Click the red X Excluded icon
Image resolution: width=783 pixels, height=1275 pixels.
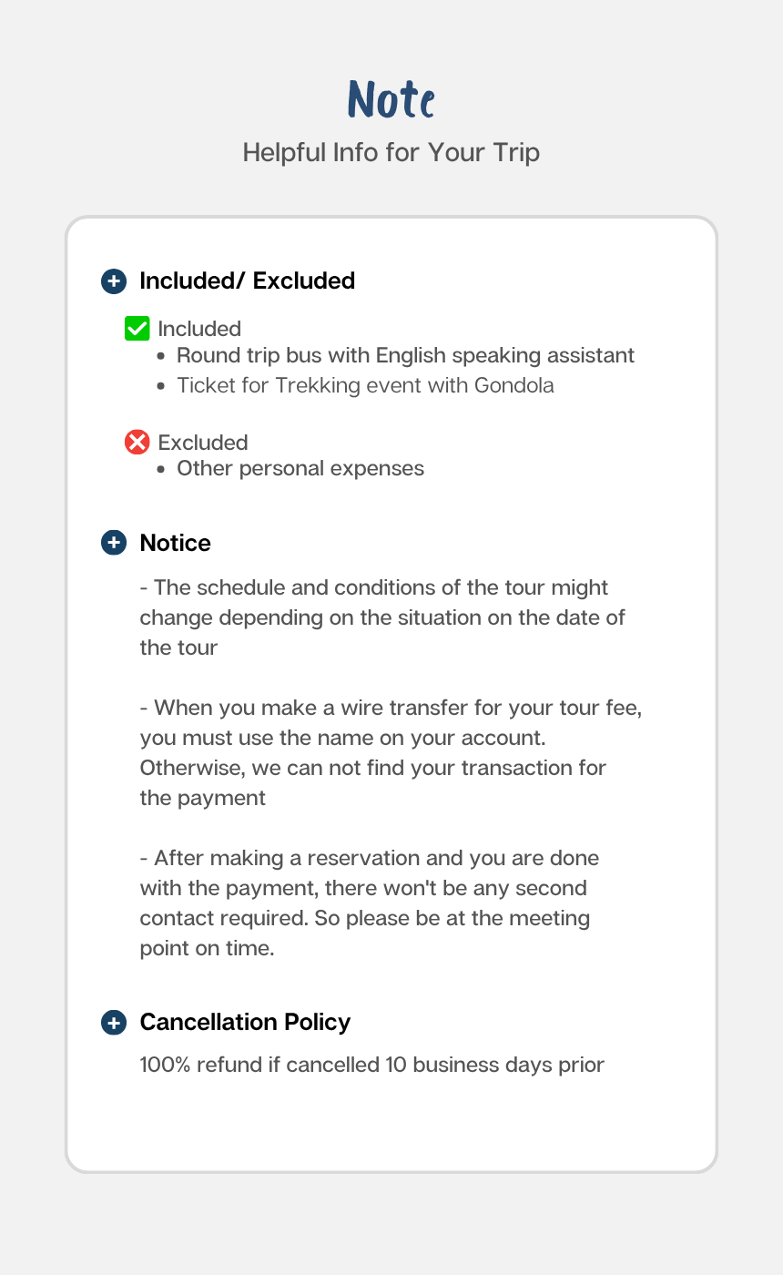point(137,443)
